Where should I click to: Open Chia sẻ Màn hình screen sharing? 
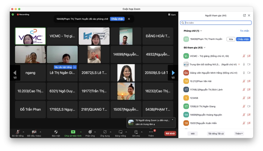[x=73, y=132]
